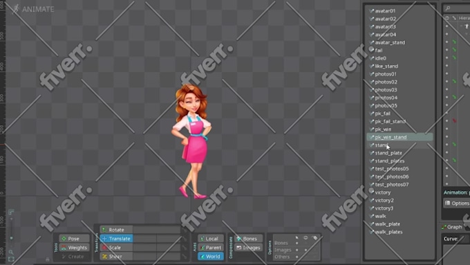Click the key icon beside Rotate
The image size is (470, 265).
[x=185, y=230]
